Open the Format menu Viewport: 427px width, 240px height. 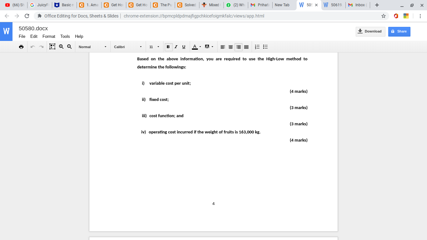point(49,36)
